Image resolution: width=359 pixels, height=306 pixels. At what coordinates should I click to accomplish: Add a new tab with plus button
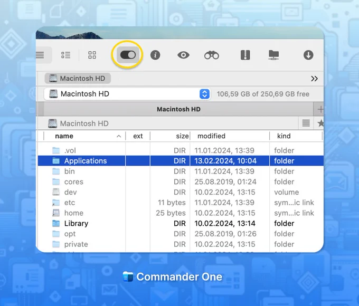coord(320,109)
